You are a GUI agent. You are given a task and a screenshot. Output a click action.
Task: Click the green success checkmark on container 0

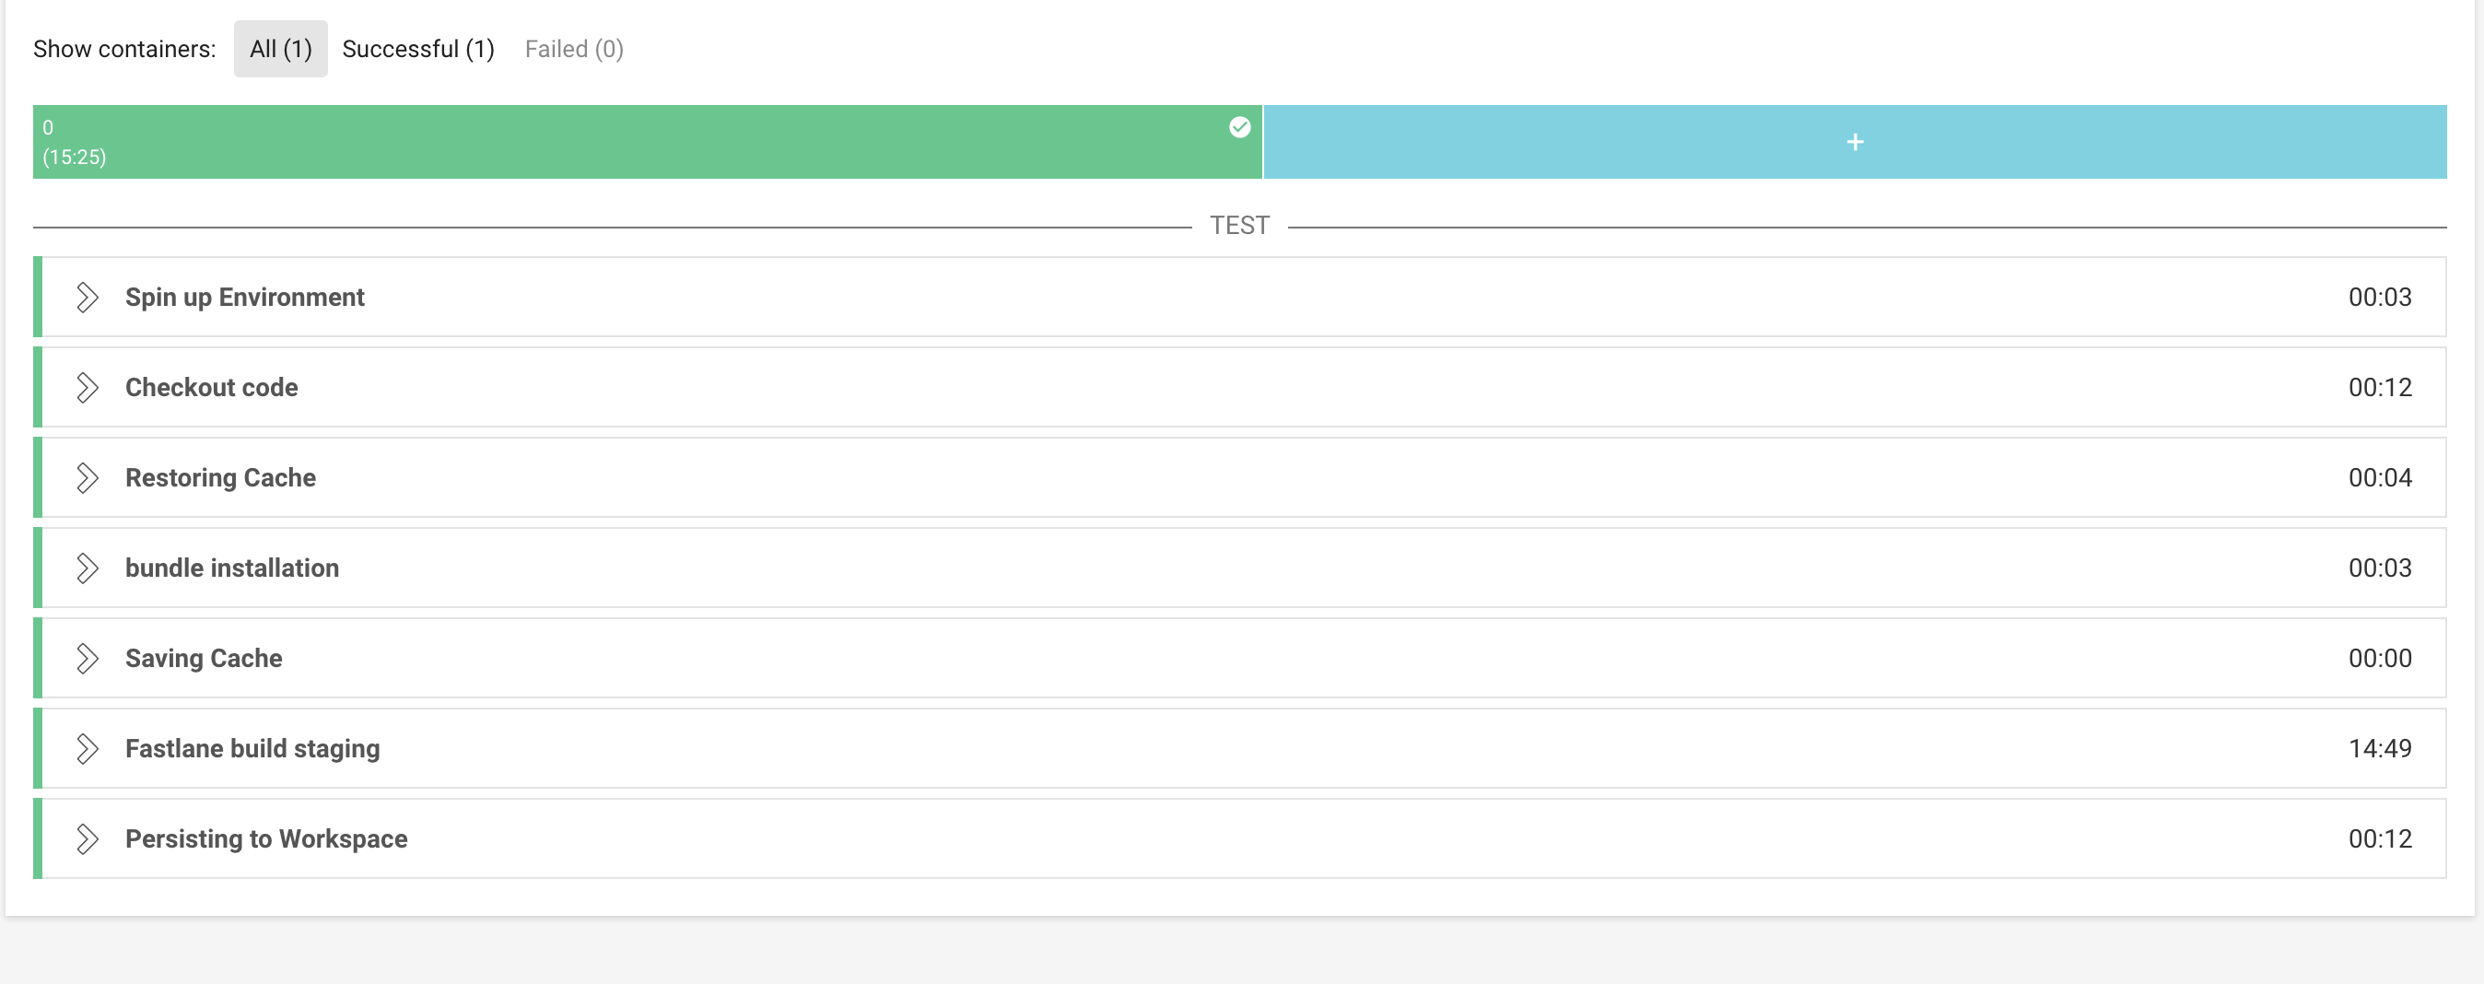click(1239, 127)
